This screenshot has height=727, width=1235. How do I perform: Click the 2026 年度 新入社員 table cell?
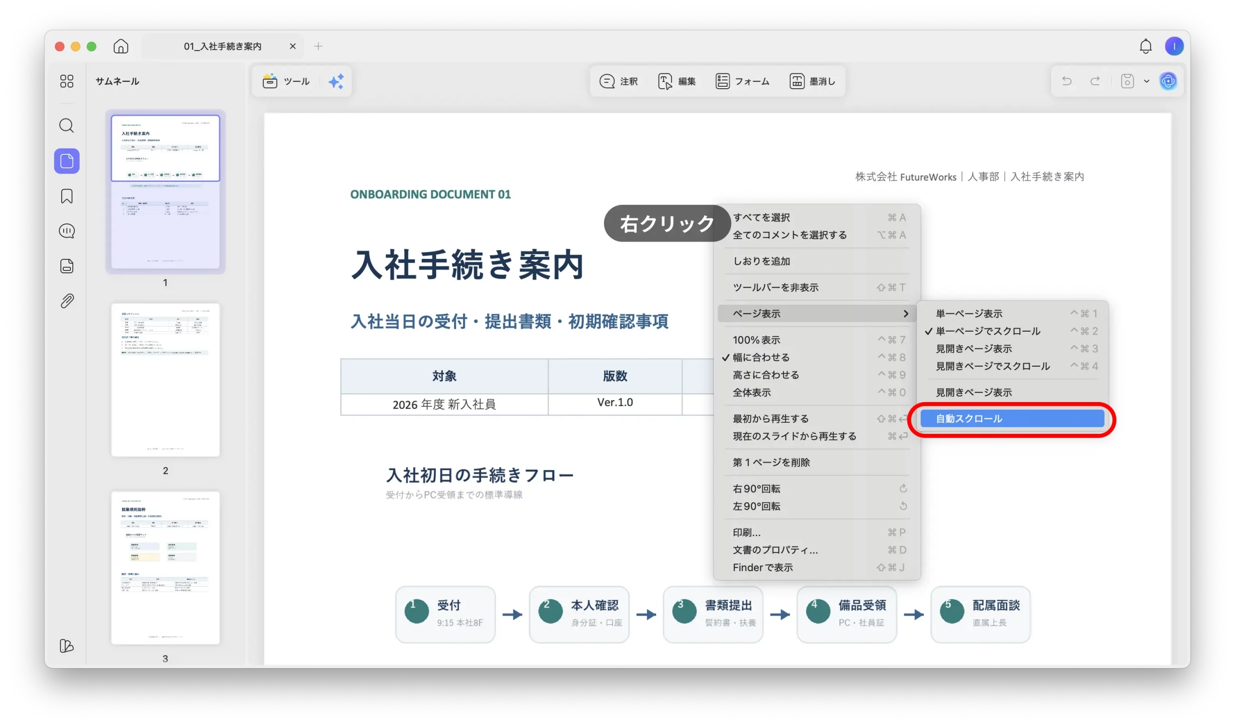(x=444, y=404)
